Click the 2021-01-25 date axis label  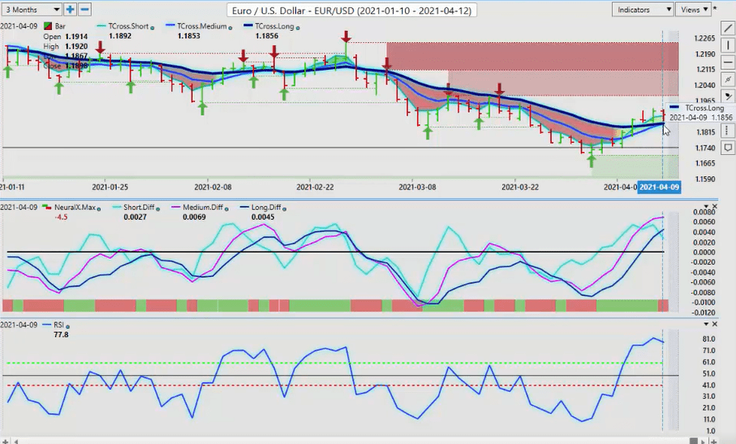pos(110,187)
